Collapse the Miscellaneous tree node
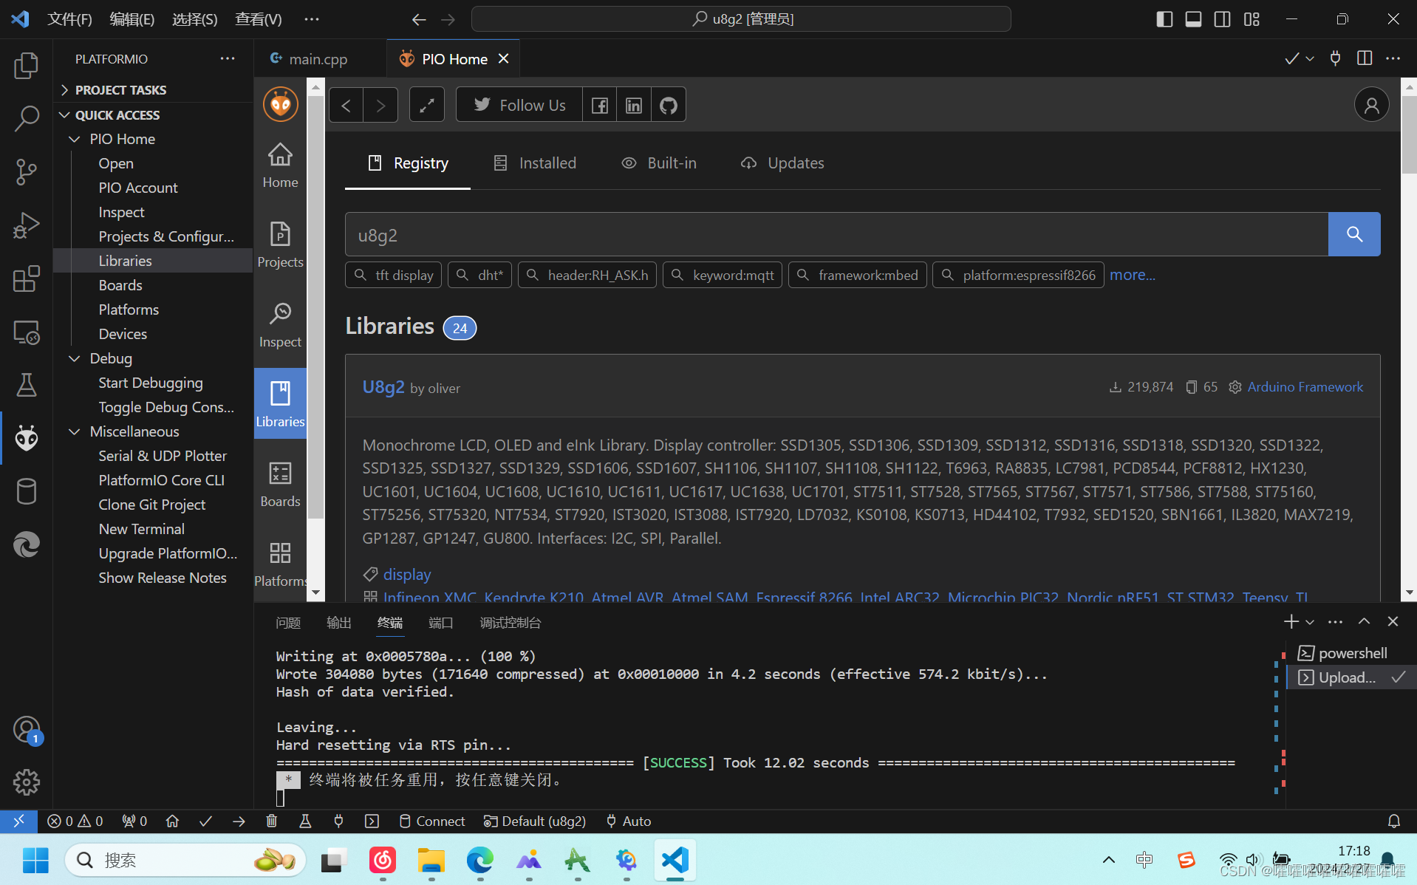 point(75,431)
